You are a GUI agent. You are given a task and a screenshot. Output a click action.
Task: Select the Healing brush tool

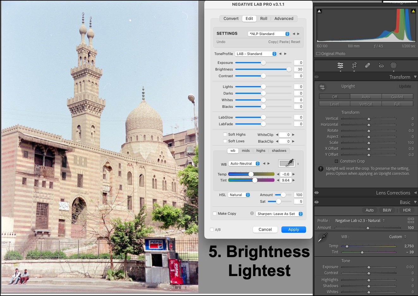pyautogui.click(x=367, y=65)
